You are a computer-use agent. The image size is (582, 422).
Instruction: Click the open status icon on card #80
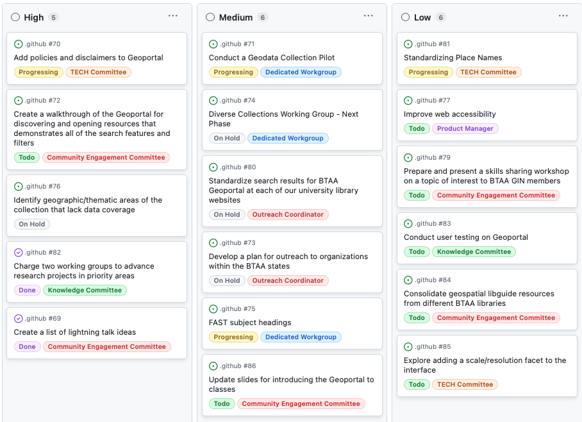[213, 167]
